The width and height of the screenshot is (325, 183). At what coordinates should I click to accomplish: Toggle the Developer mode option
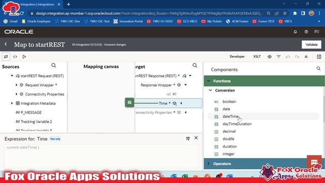coord(237,56)
